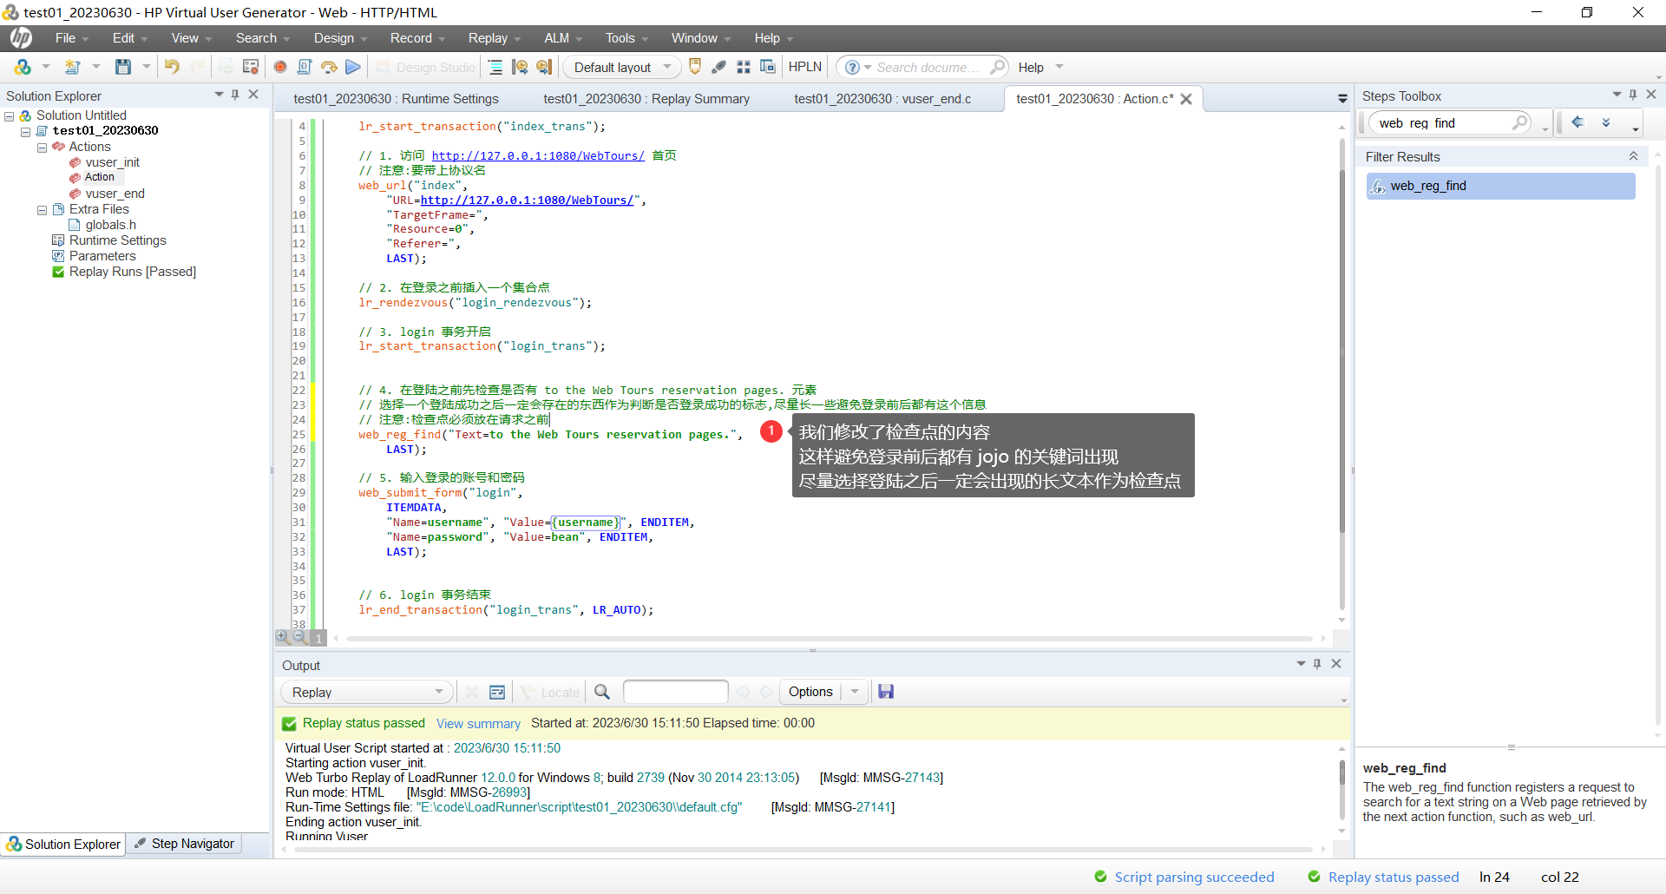The image size is (1666, 894).
Task: Click the Steps Toolbox search magnifier icon
Action: pos(1520,122)
